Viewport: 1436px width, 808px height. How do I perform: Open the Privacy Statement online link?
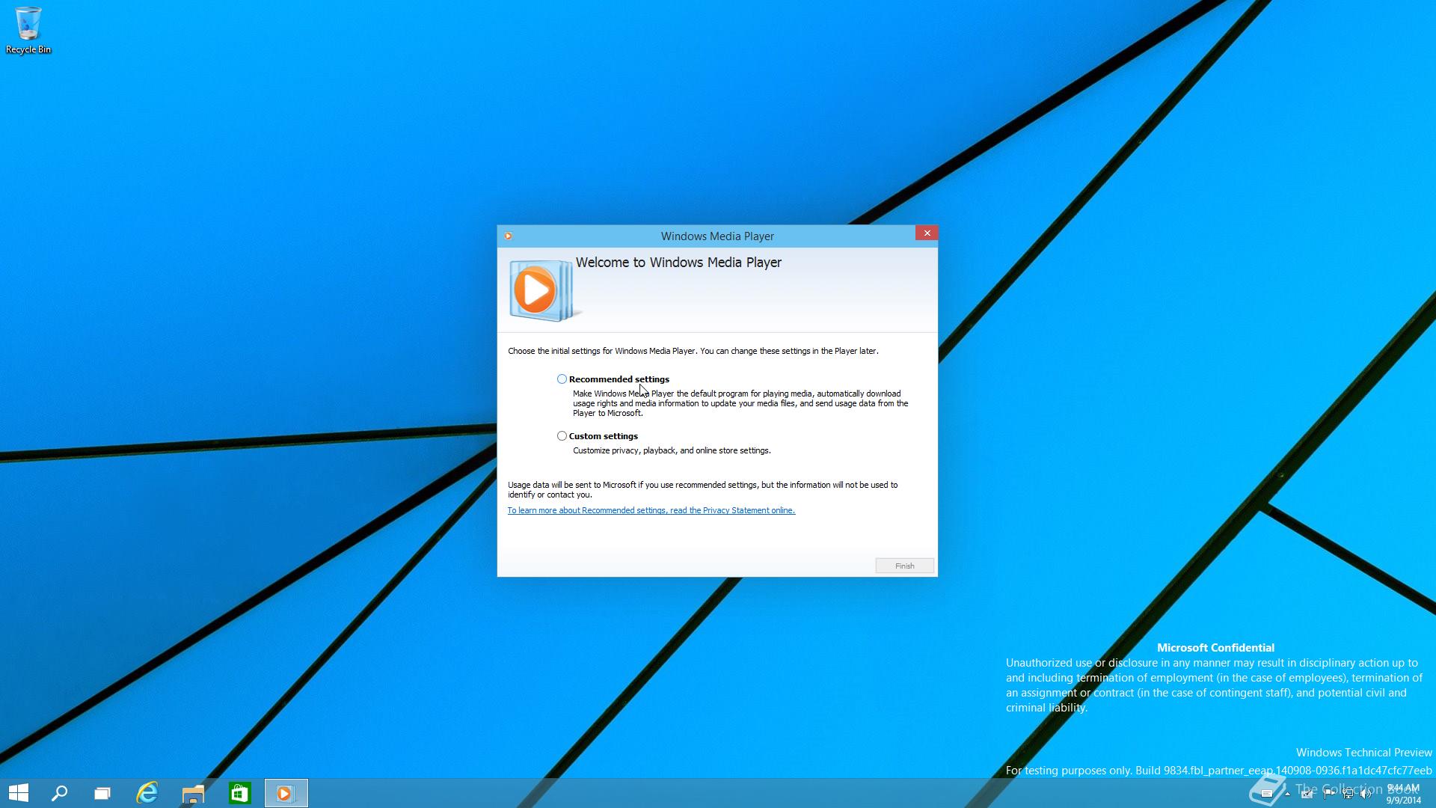651,510
